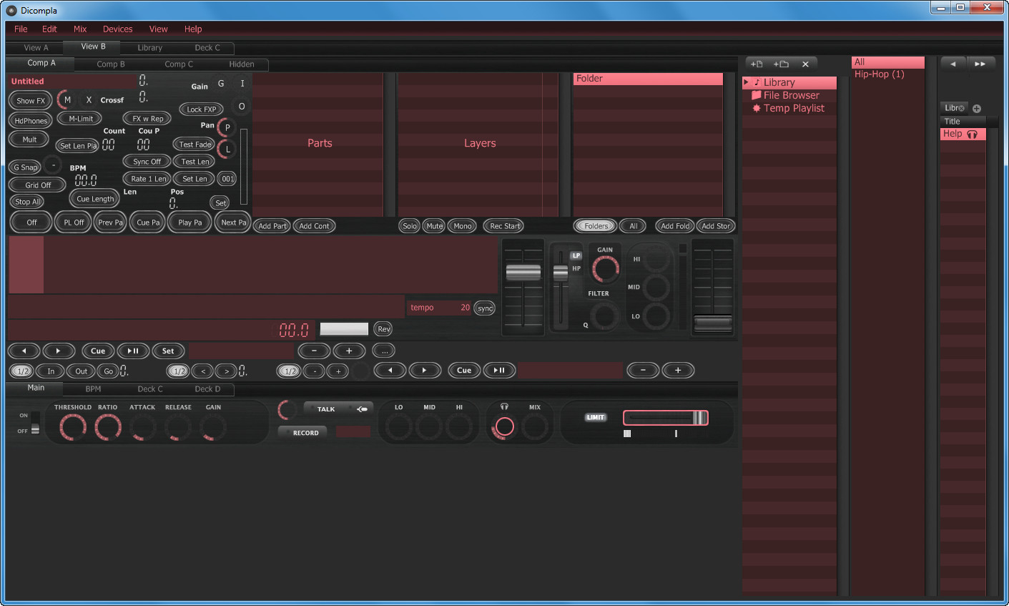This screenshot has height=606, width=1009.
Task: Click the Add Part button
Action: [x=272, y=226]
